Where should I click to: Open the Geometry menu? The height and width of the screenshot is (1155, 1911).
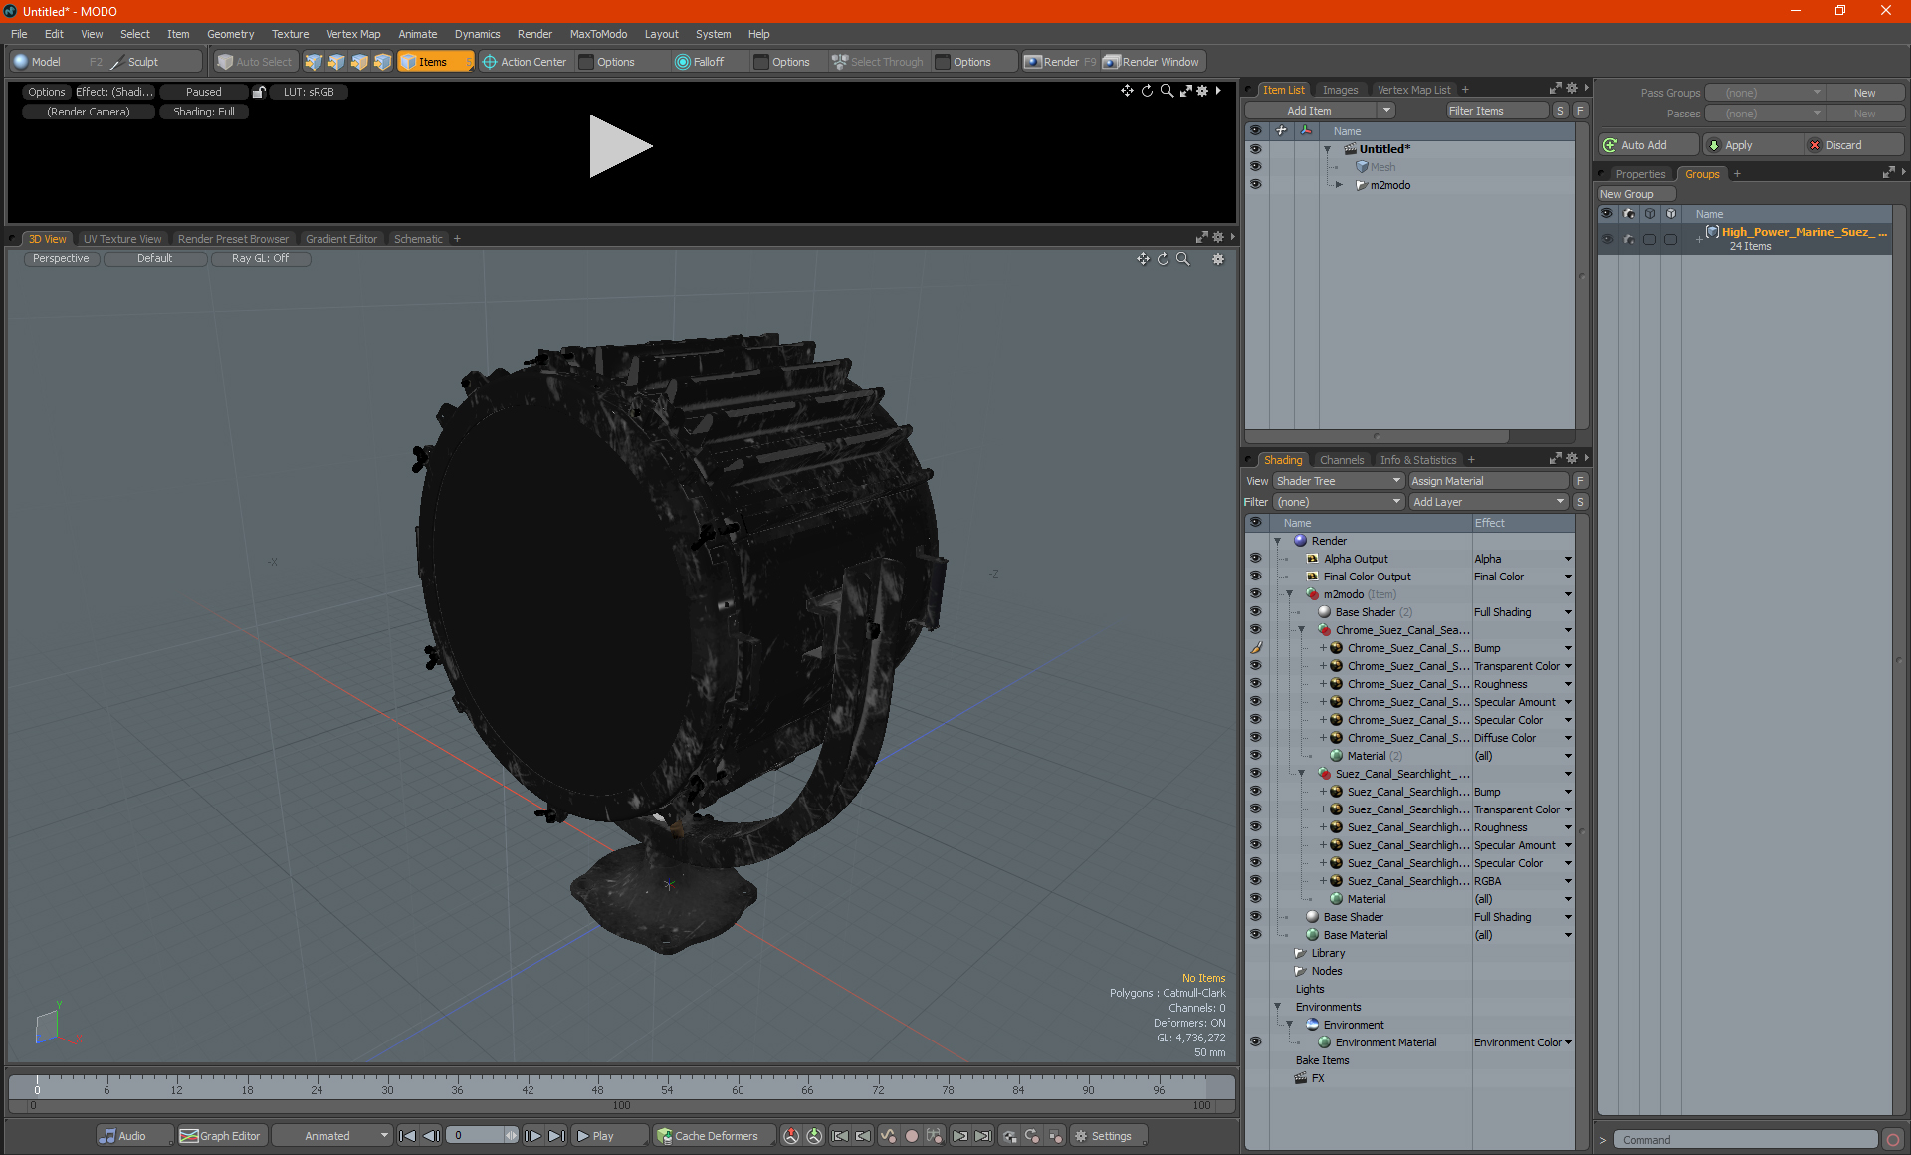[230, 34]
